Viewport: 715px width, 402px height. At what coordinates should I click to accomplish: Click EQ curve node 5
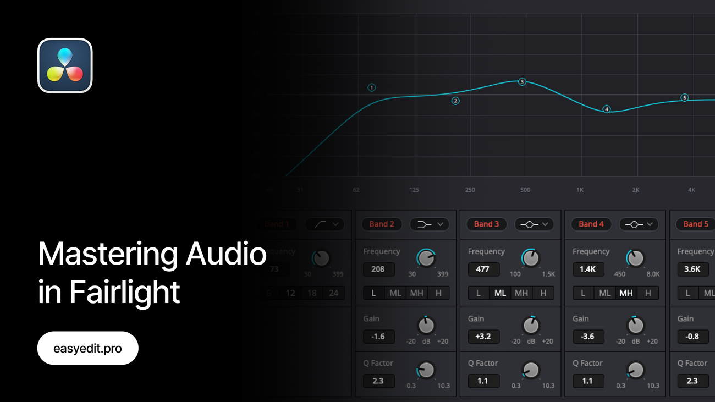coord(685,98)
